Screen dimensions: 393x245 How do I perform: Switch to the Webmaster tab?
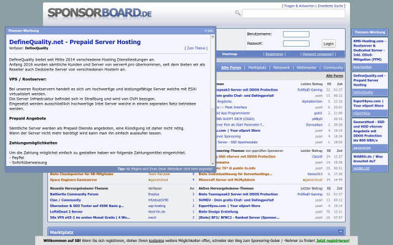(x=306, y=67)
